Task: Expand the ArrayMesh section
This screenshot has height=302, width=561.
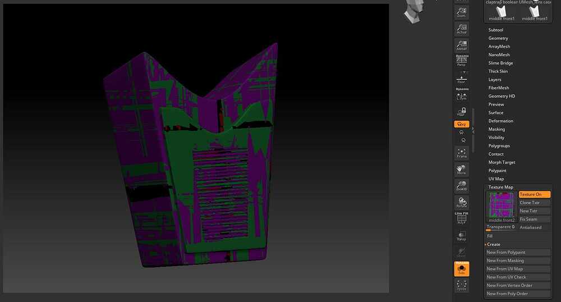Action: point(499,47)
